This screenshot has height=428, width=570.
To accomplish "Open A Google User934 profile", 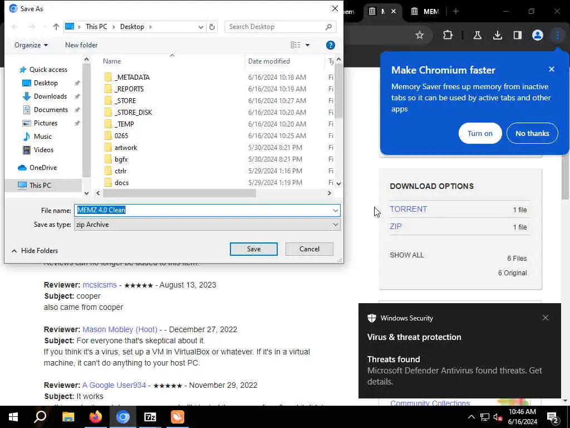I will point(114,385).
